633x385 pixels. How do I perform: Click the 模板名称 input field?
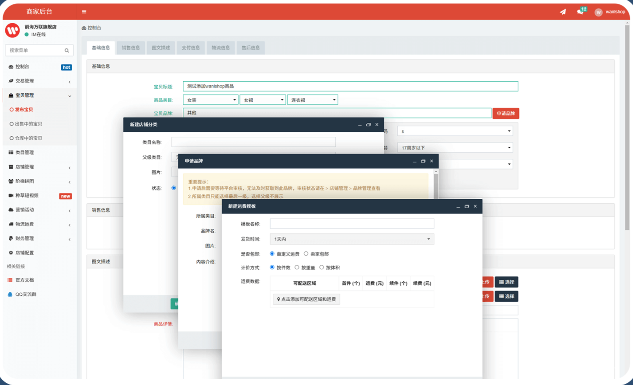(351, 224)
